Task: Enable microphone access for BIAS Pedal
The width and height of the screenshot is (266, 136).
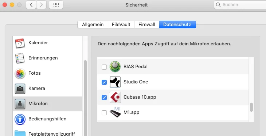Action: pyautogui.click(x=104, y=67)
